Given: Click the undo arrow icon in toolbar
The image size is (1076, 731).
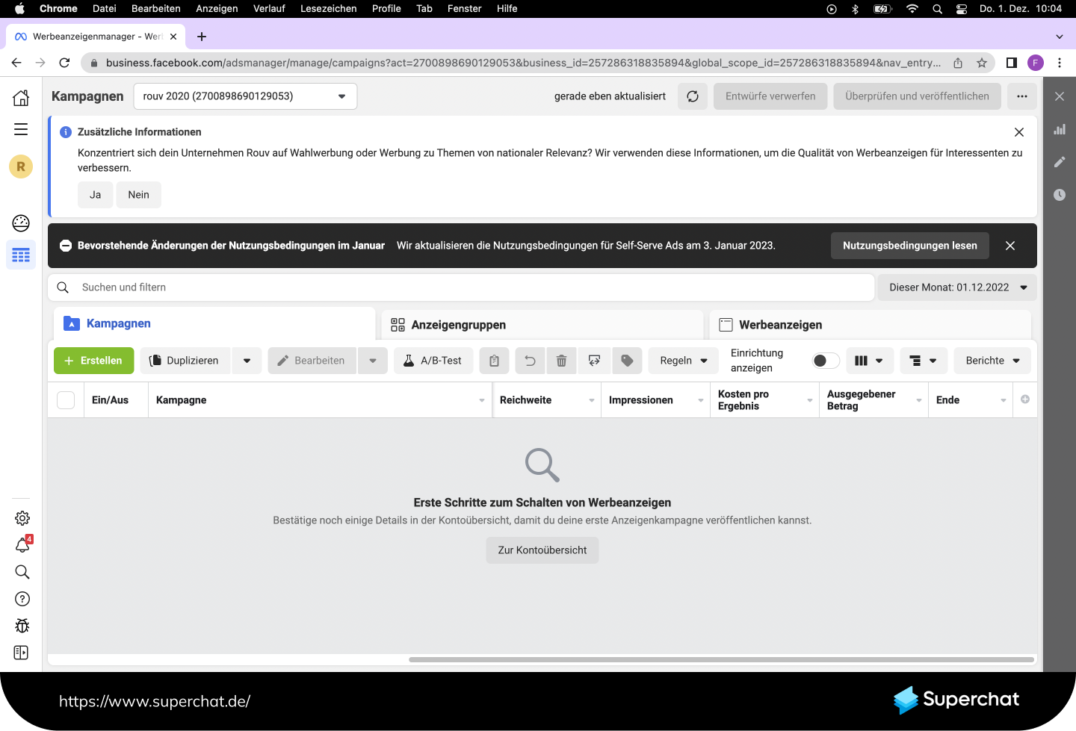Looking at the screenshot, I should 530,361.
